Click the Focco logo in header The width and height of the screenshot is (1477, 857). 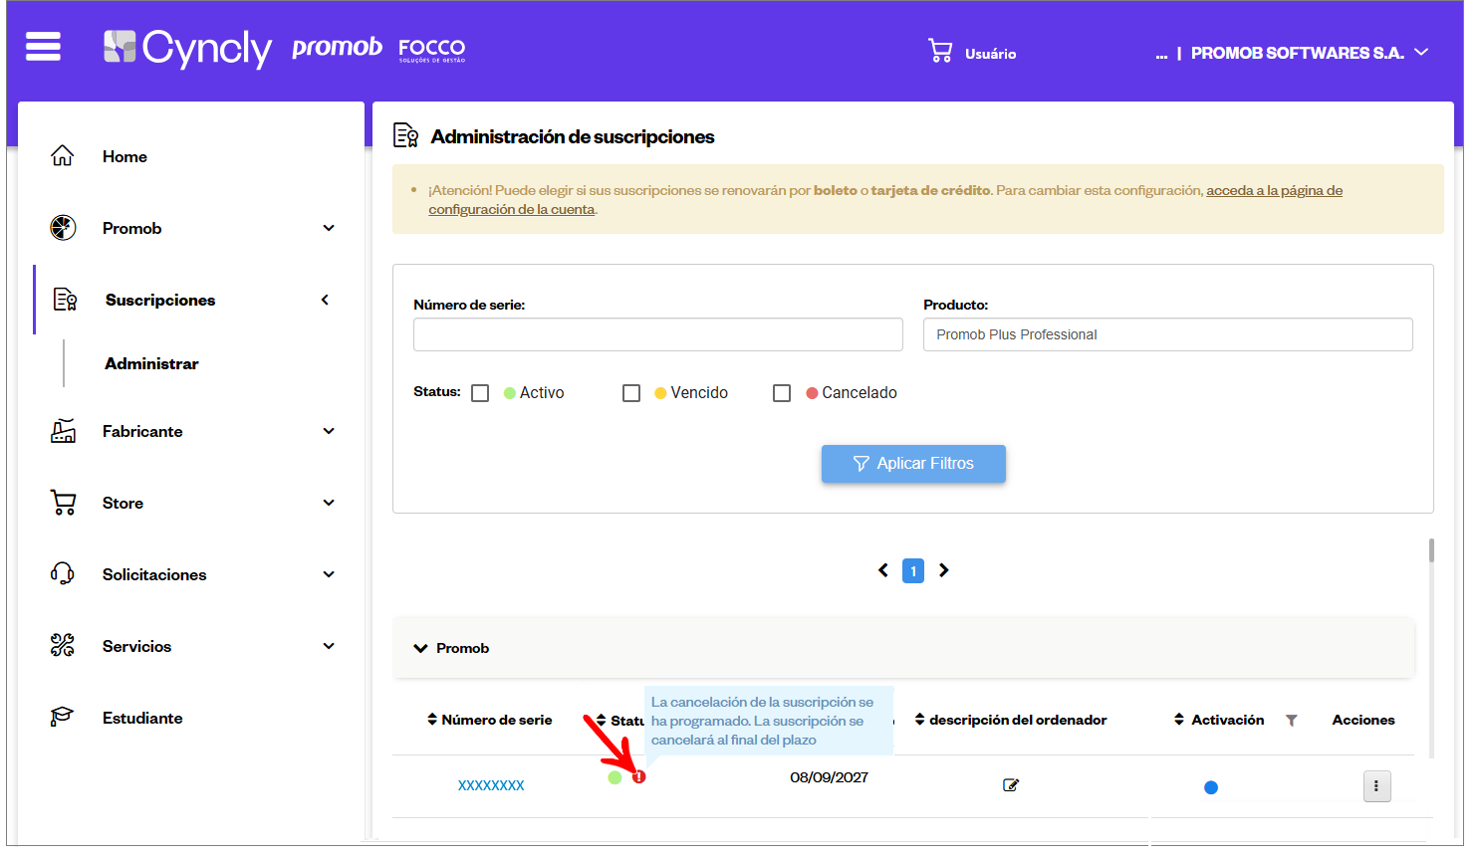coord(431,50)
